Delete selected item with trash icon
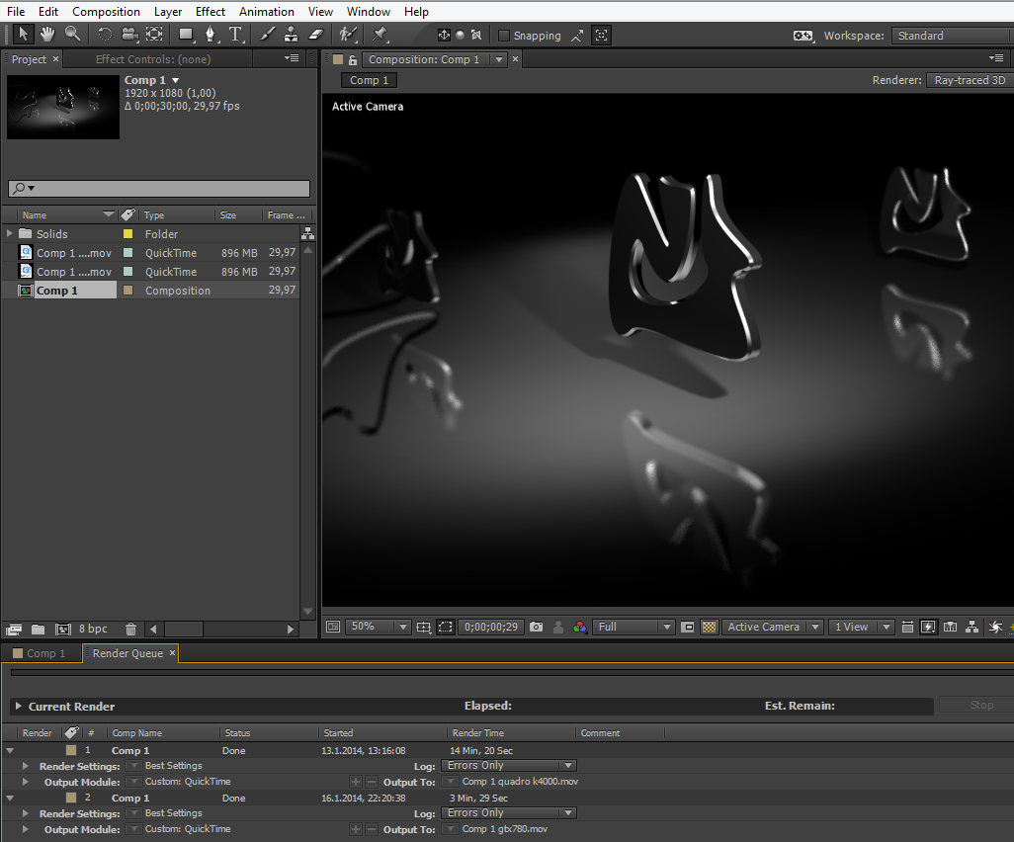The height and width of the screenshot is (842, 1014). [x=130, y=629]
